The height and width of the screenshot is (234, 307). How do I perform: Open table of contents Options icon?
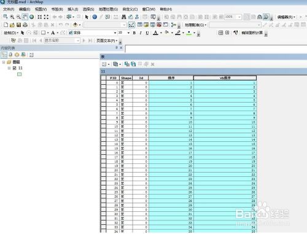(31, 55)
